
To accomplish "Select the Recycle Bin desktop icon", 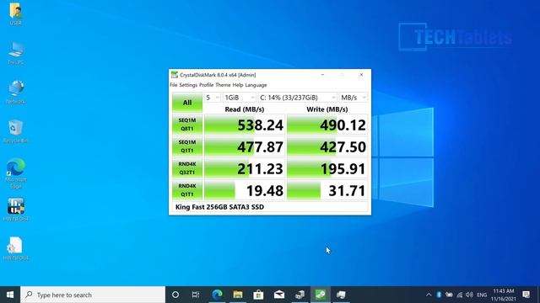I will pos(16,131).
